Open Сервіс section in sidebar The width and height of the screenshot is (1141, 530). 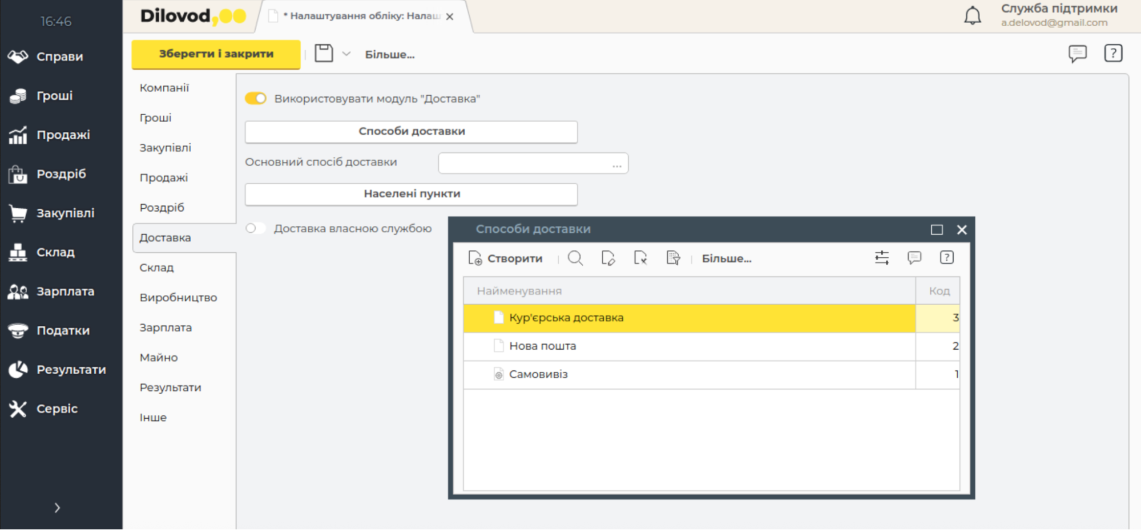[x=57, y=408]
